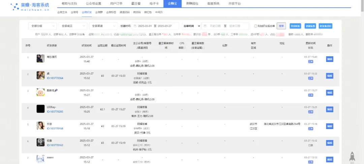364x164 pixels.
Task: Click the 2025-03-01 start date field
Action: click(145, 26)
